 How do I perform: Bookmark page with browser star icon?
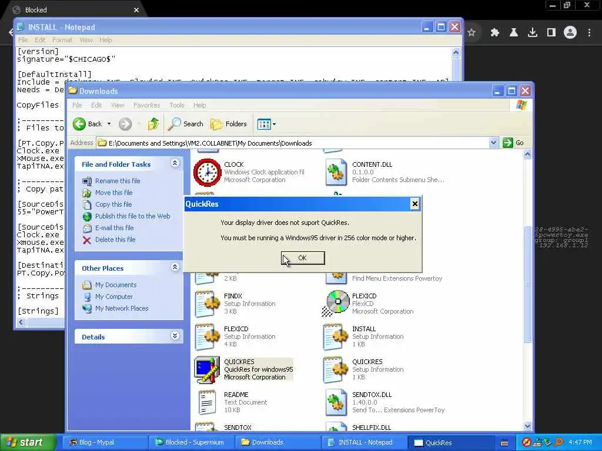point(471,33)
